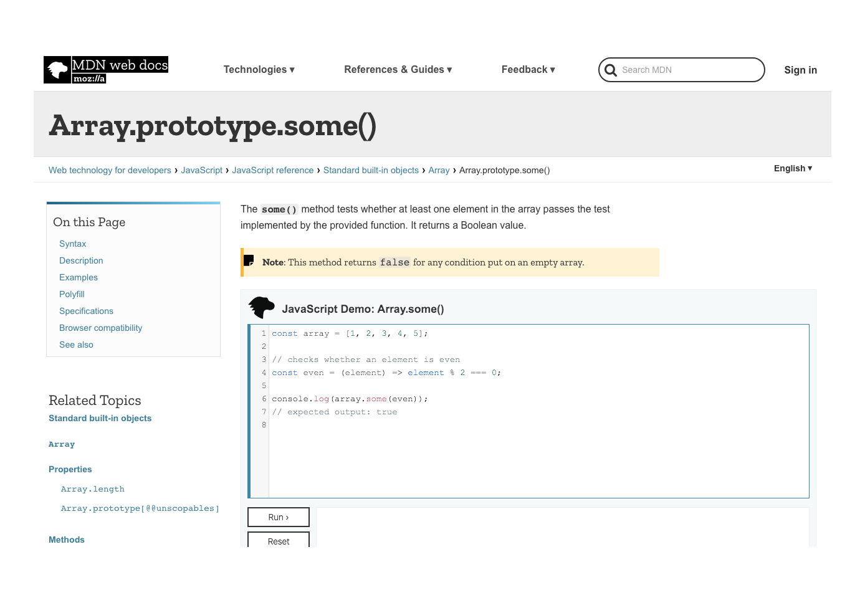
Task: Click the 'false' code word in note
Action: [395, 262]
